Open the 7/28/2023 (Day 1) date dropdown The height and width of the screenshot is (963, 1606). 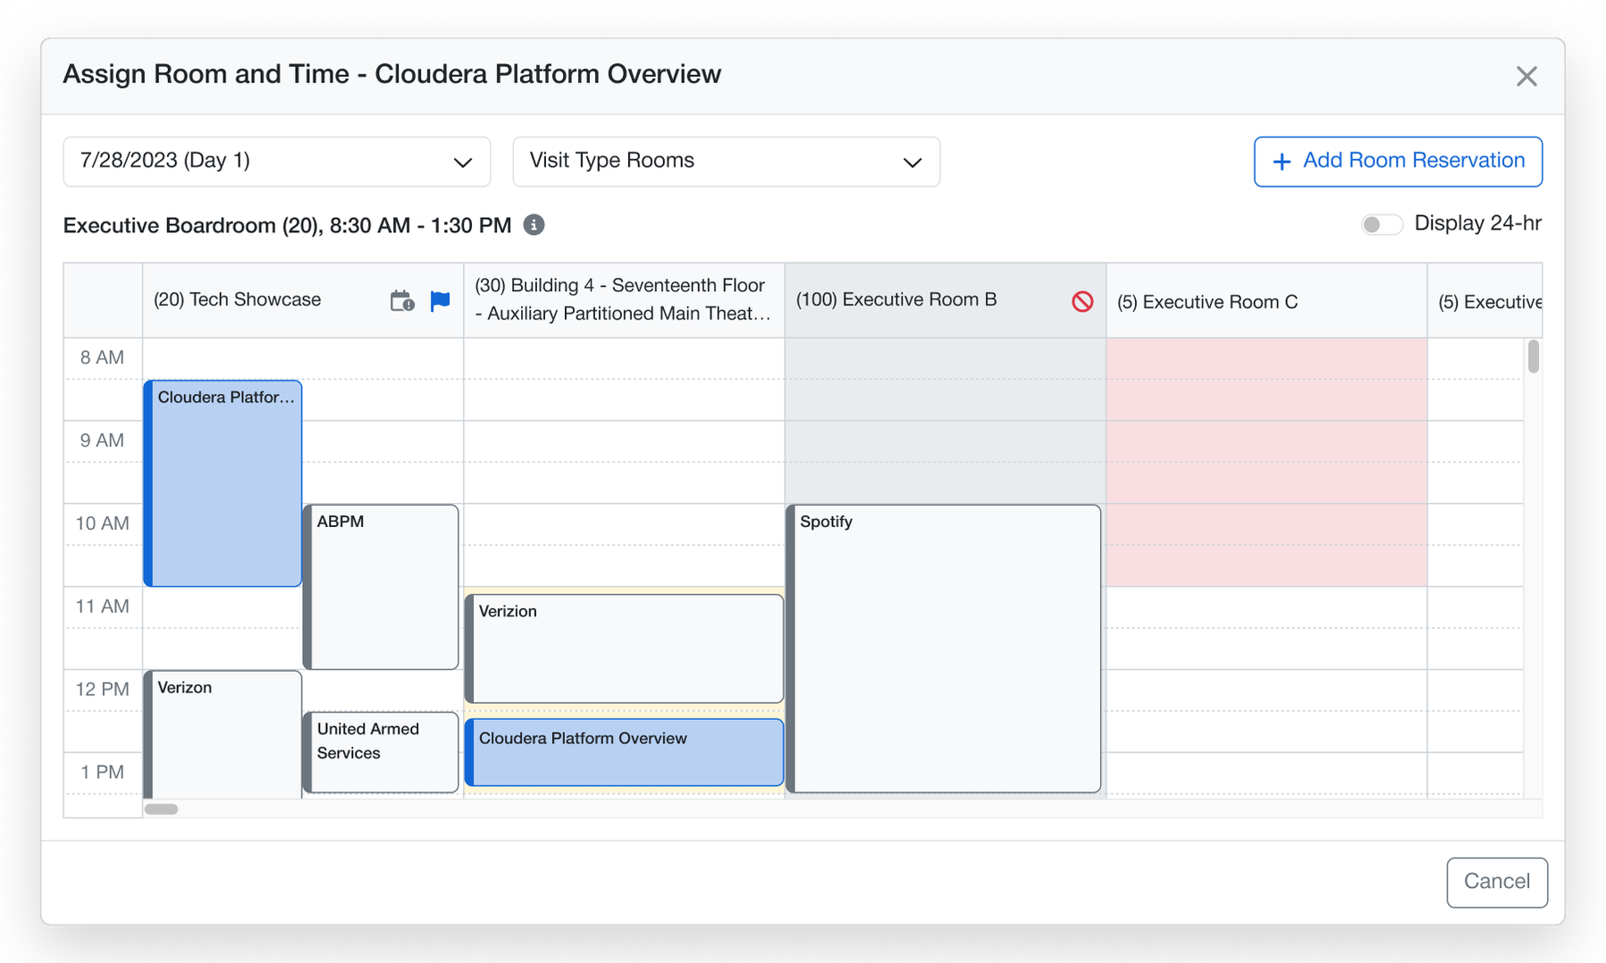(277, 162)
